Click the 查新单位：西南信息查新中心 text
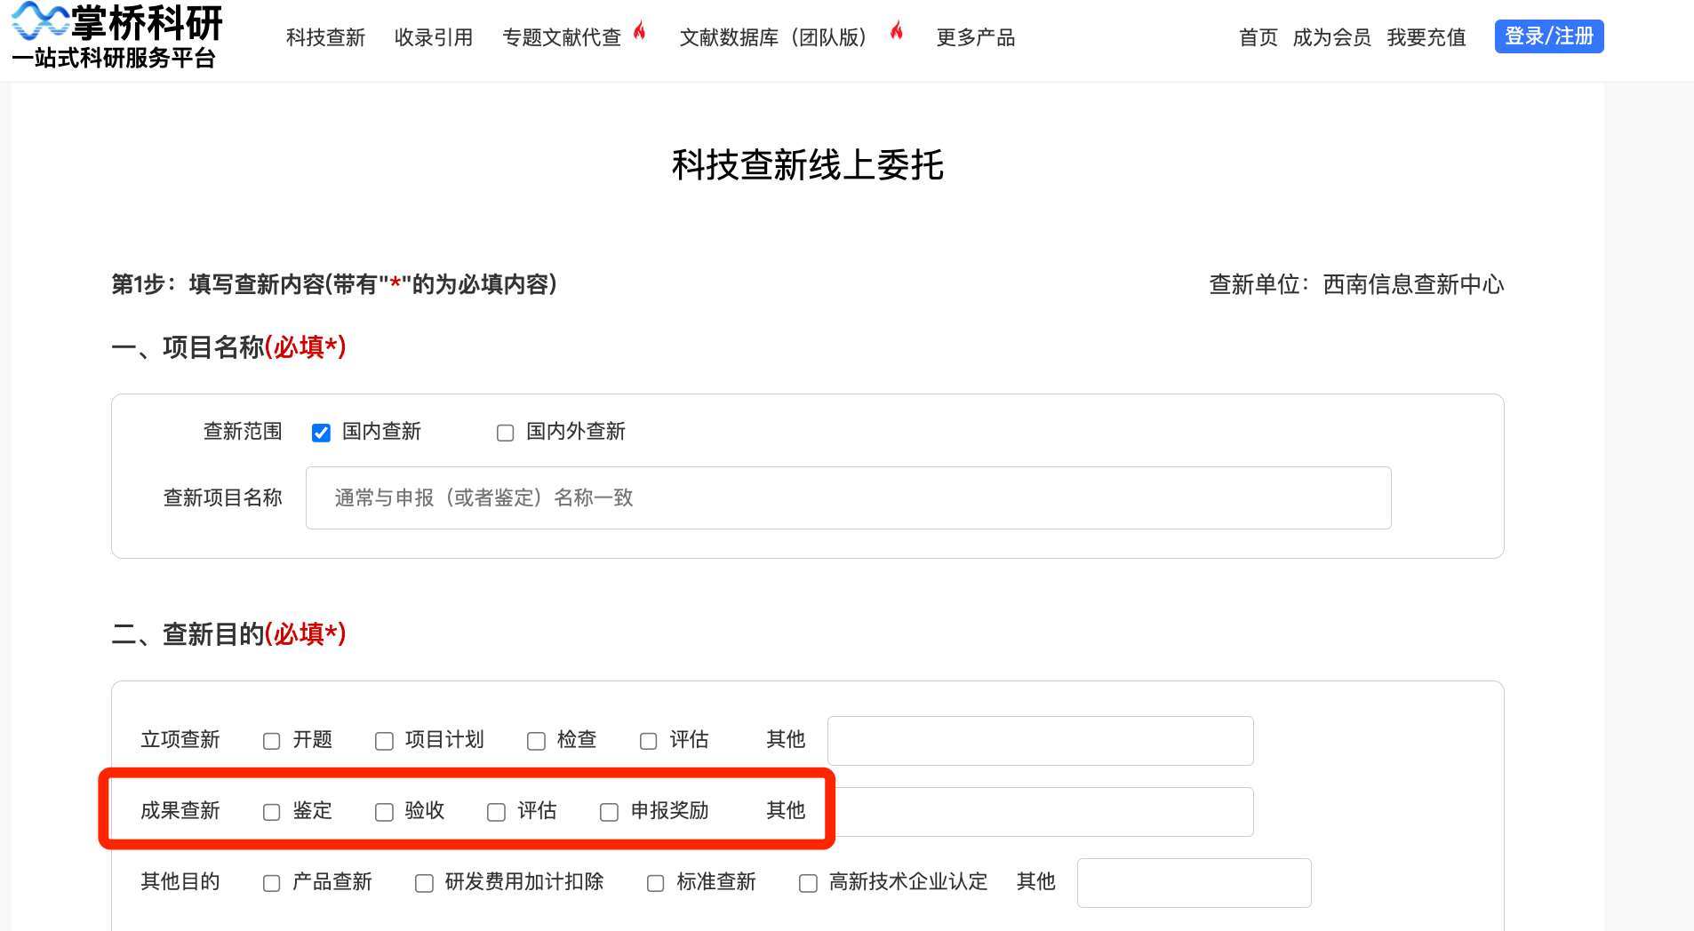Viewport: 1694px width, 931px height. 1356,284
